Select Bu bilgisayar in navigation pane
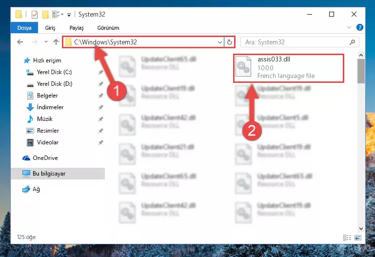375x257 pixels. pos(58,174)
